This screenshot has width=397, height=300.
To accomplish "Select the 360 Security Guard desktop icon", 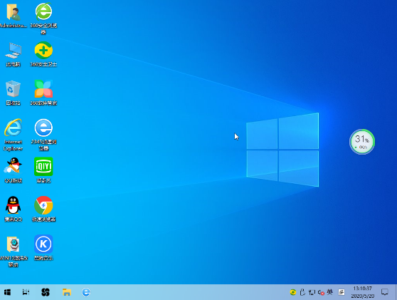I will tap(43, 51).
